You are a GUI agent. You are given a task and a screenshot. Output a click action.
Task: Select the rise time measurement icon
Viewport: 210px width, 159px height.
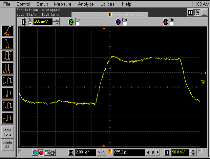coord(7,31)
